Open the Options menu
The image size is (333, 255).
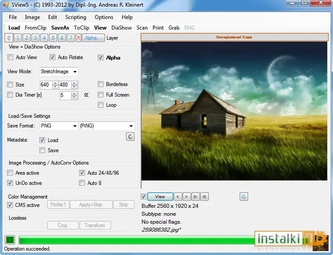[x=104, y=17]
